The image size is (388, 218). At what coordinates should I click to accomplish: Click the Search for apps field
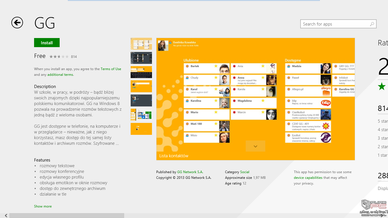(x=338, y=24)
